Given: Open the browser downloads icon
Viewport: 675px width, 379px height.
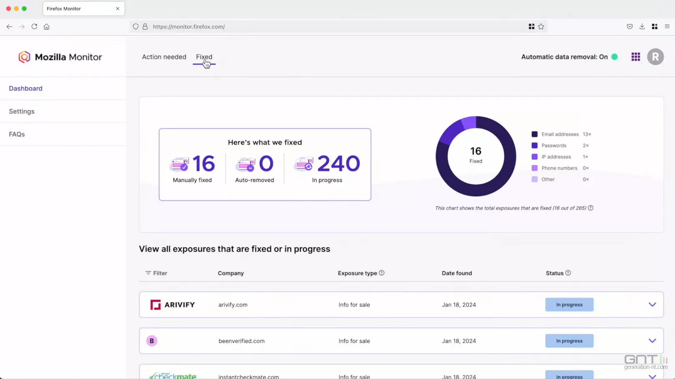Looking at the screenshot, I should (642, 27).
